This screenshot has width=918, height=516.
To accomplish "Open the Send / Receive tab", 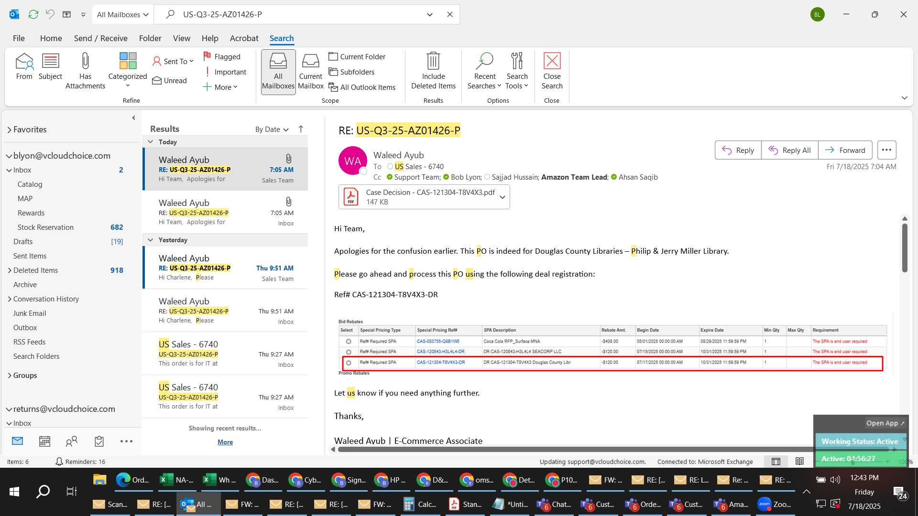I will pos(100,38).
